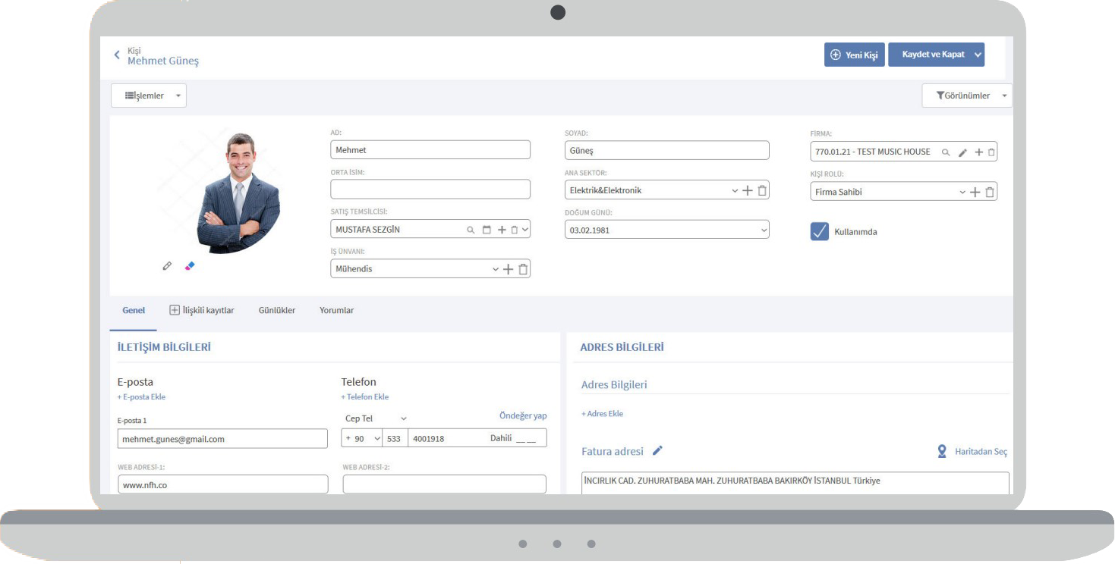Expand the Görünümler dropdown
This screenshot has height=564, width=1115.
tap(966, 96)
